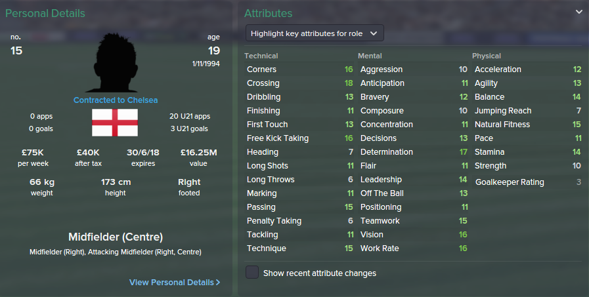Viewport: 589px width, 297px height.
Task: Enable Show recent attribute changes checkbox
Action: coord(252,272)
